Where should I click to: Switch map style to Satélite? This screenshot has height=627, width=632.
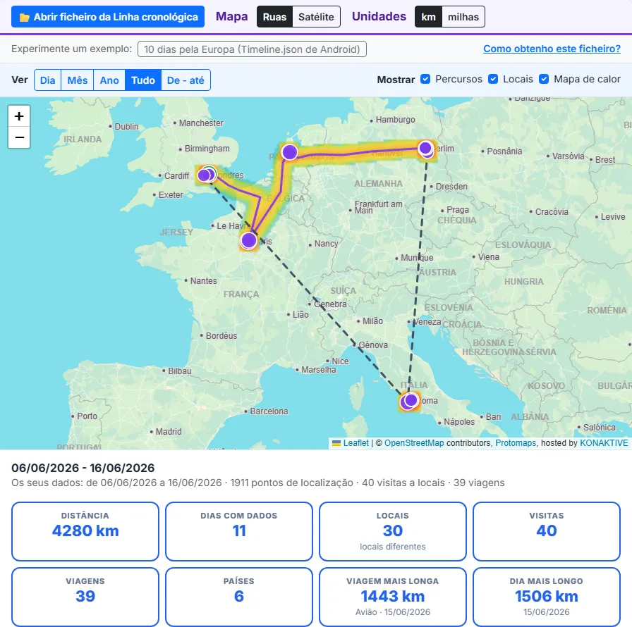click(x=316, y=17)
